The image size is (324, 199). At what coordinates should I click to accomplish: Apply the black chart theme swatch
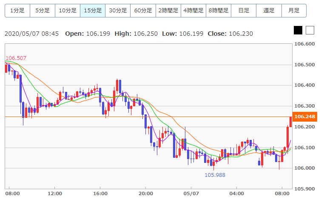(298, 30)
